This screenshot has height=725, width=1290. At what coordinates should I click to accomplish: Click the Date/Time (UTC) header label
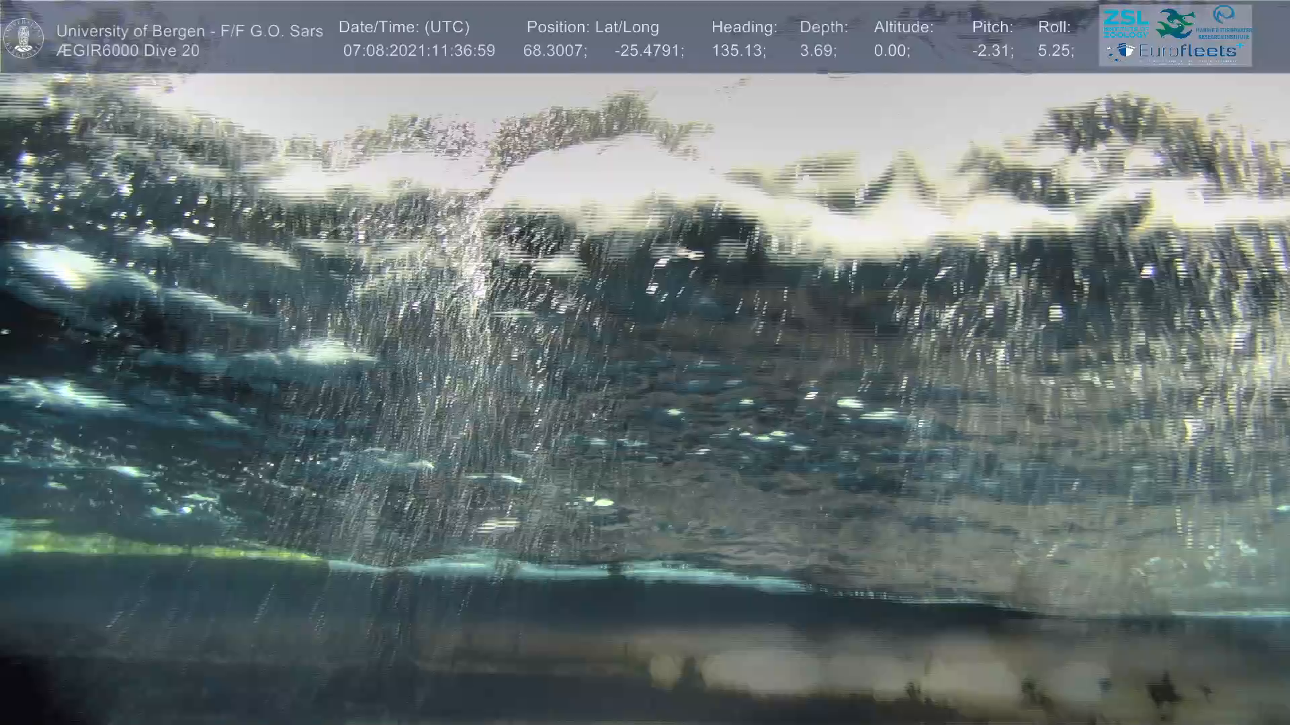404,28
